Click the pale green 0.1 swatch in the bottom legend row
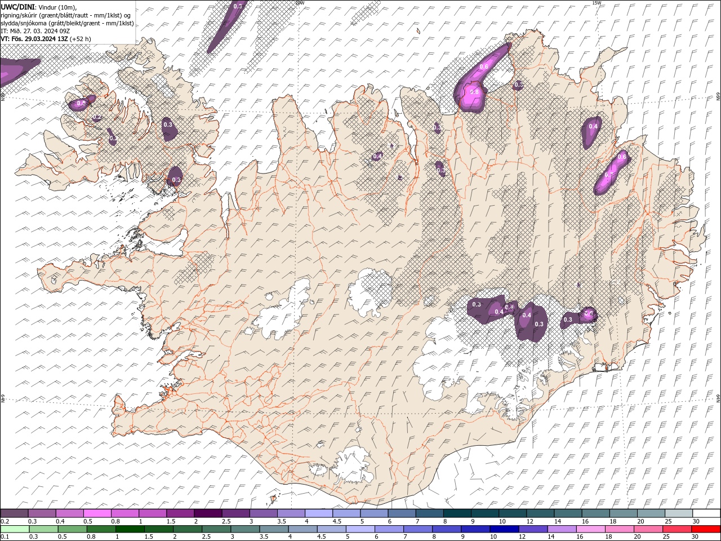 [15, 529]
